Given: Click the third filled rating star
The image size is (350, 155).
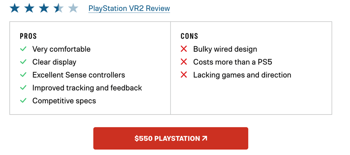Looking at the screenshot, I should click(x=44, y=8).
